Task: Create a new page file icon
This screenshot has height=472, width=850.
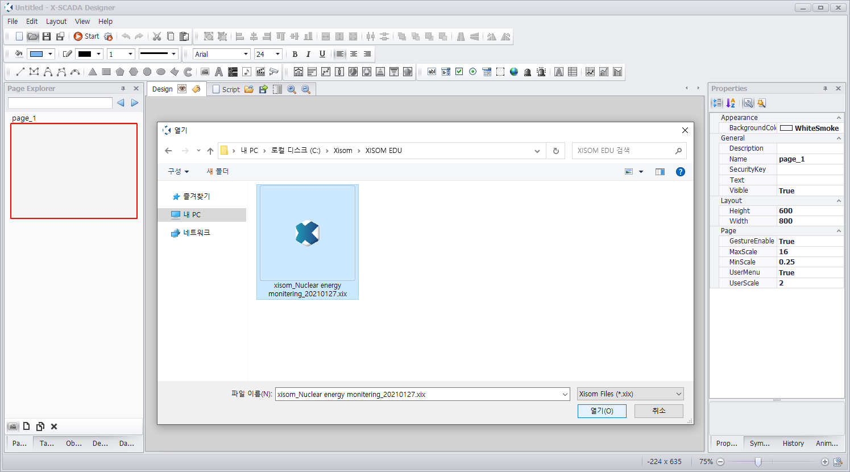Action: click(19, 36)
